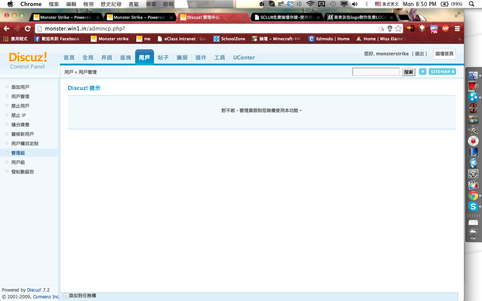Open the 工具 admin tab
This screenshot has width=482, height=301.
[x=220, y=58]
